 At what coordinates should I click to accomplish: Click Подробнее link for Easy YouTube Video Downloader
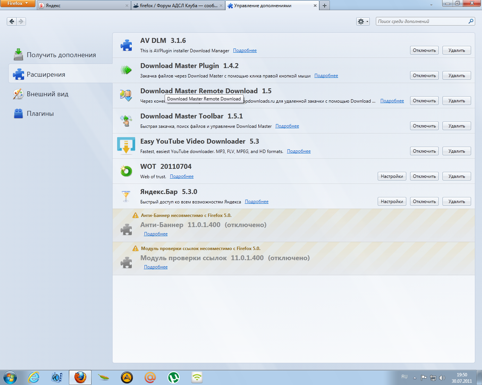(299, 151)
